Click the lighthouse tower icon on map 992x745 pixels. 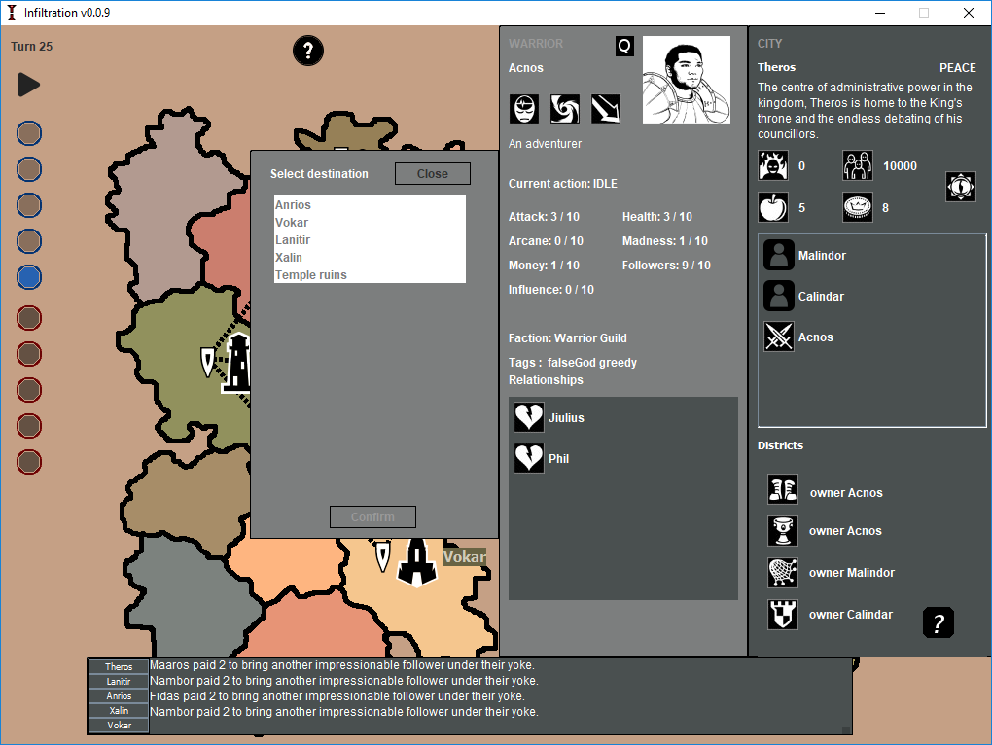[x=237, y=363]
